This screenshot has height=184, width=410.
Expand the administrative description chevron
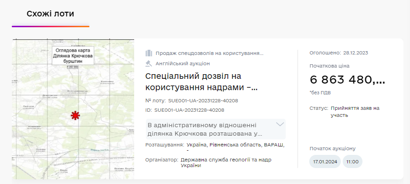(280, 124)
